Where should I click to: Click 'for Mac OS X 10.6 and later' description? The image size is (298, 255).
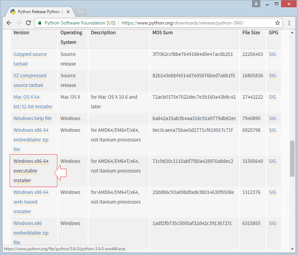114,102
